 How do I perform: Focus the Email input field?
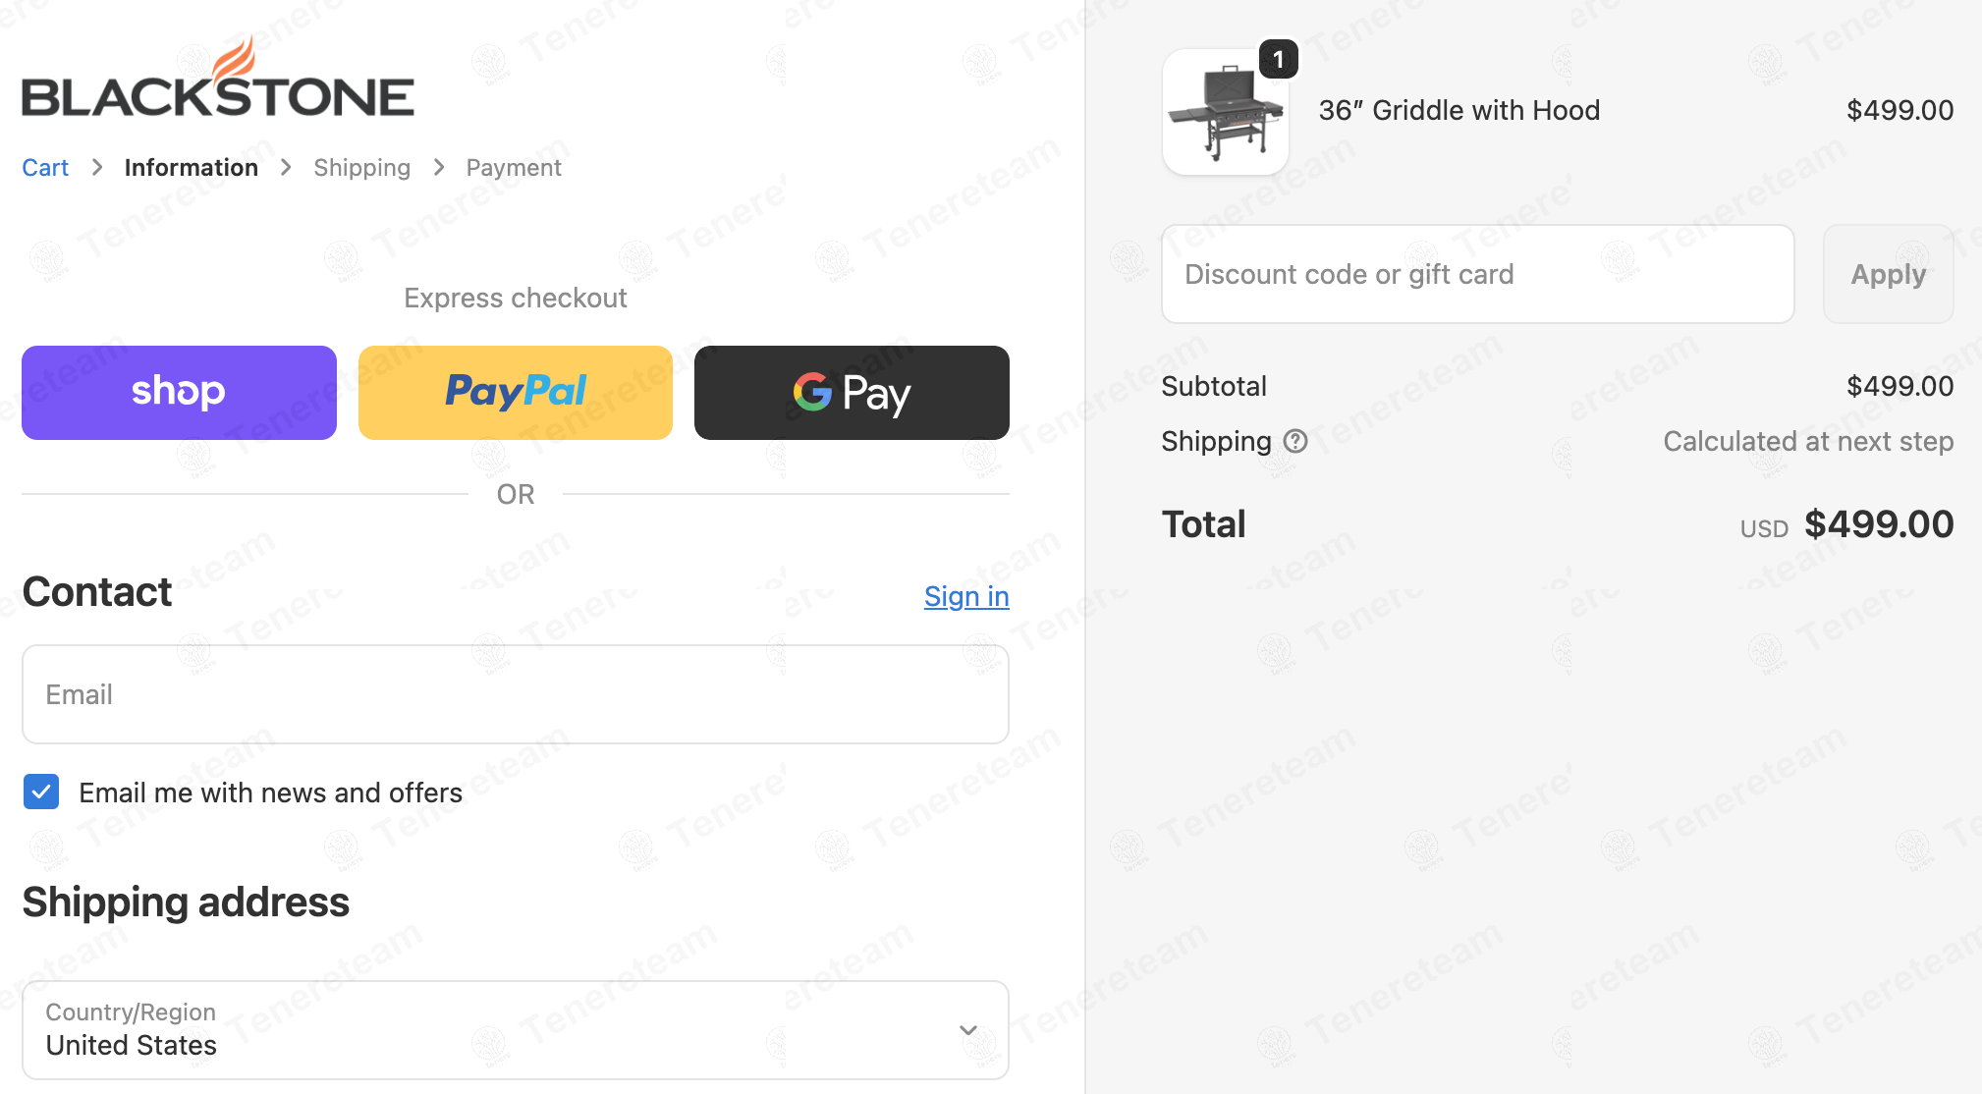tap(515, 694)
